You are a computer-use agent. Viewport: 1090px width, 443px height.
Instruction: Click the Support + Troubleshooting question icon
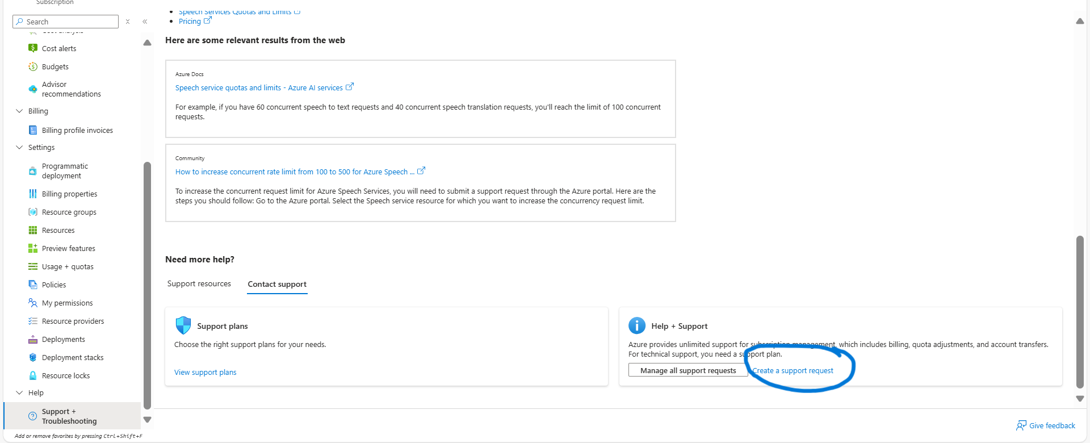(x=33, y=416)
